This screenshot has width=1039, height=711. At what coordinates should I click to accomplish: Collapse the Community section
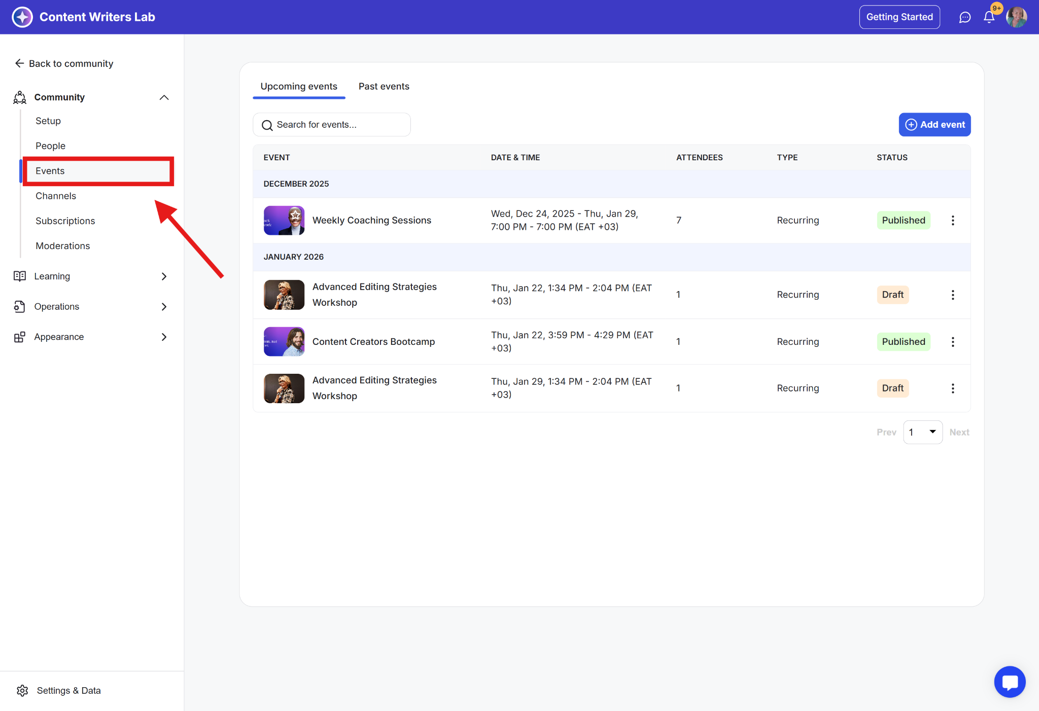click(164, 97)
